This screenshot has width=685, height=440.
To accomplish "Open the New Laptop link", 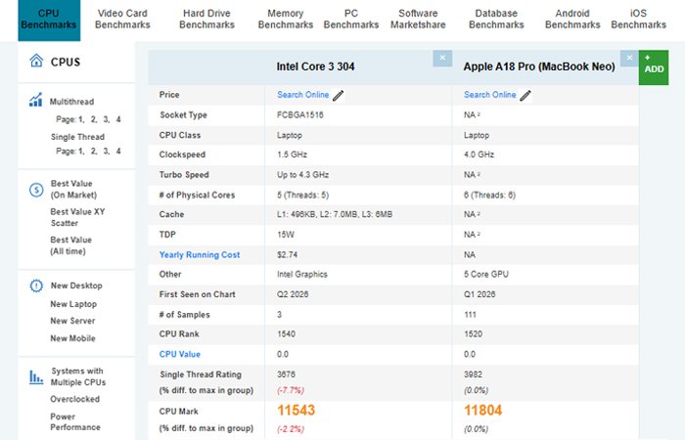I will (73, 304).
